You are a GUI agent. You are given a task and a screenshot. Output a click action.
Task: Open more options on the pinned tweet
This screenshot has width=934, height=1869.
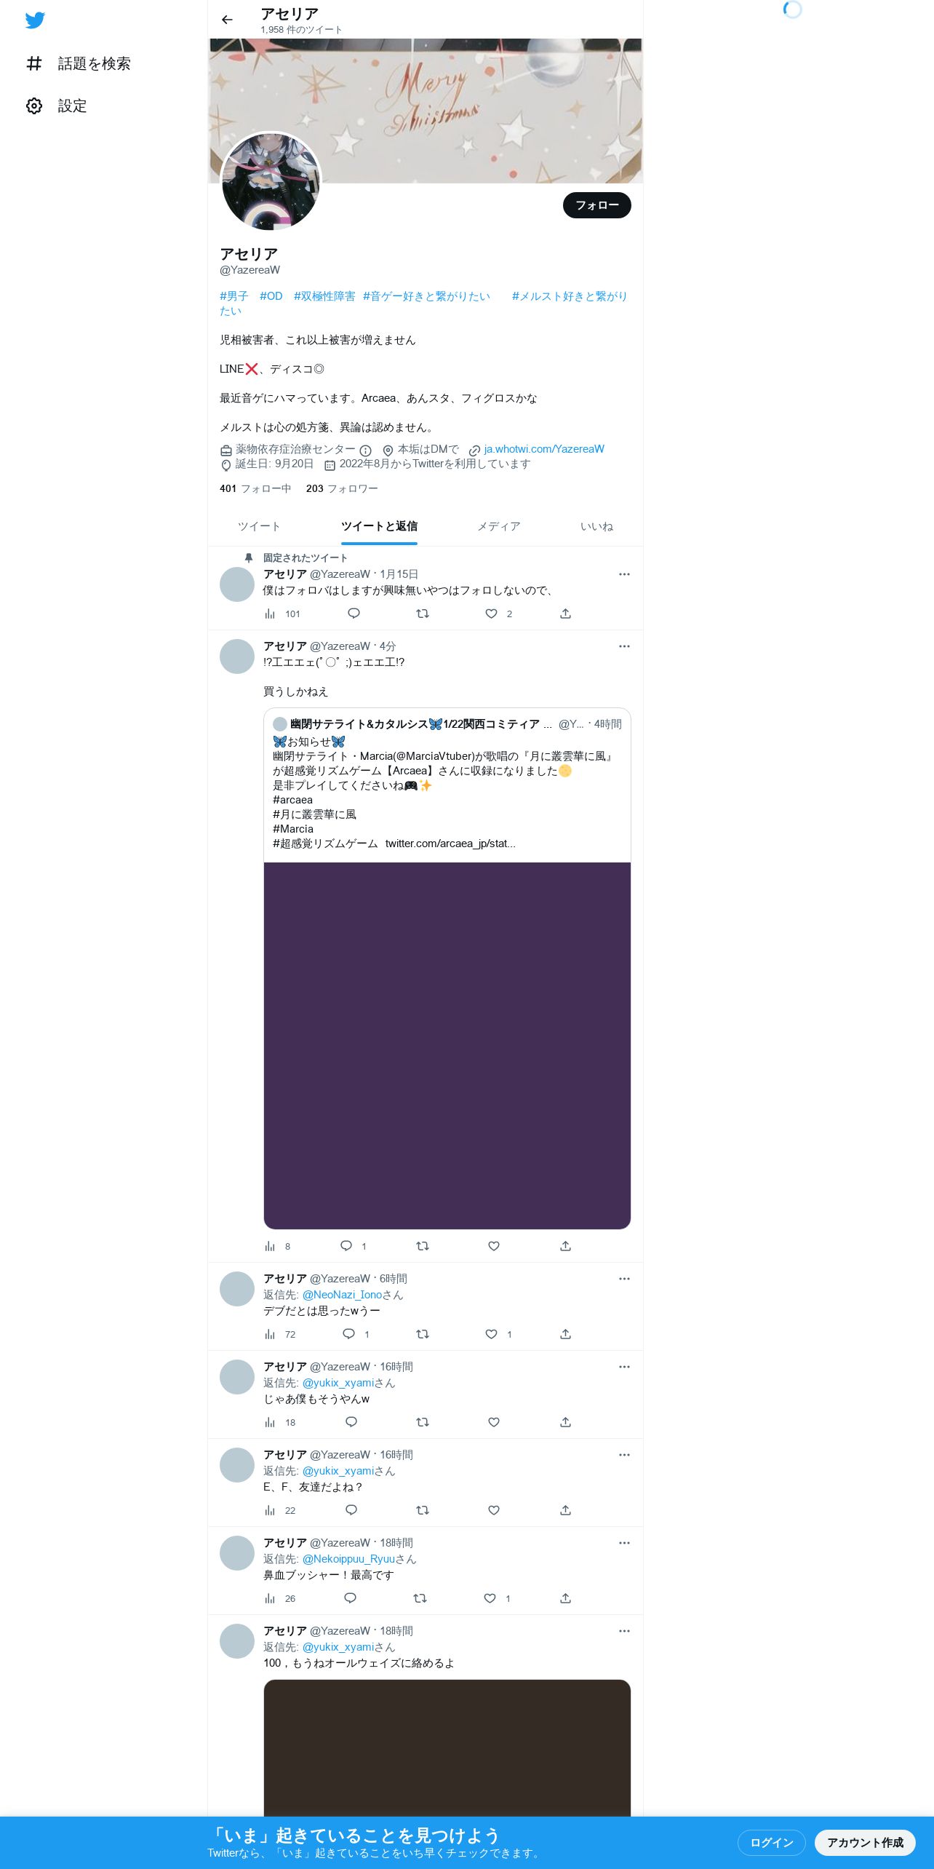(624, 574)
